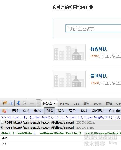
Task: Toggle the command line lines icon
Action: click(x=32, y=103)
